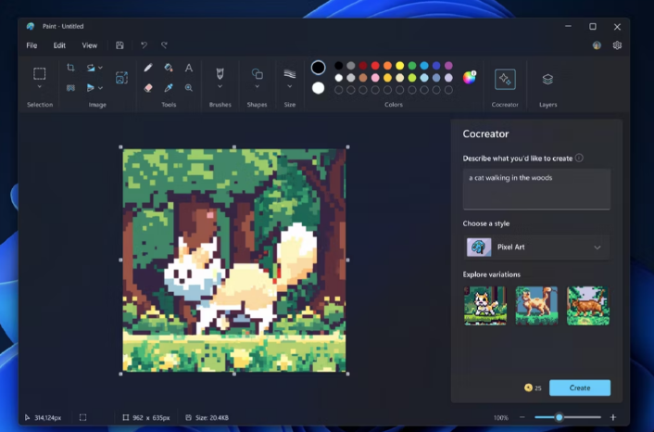This screenshot has height=432, width=654.
Task: Click the zoom out minus button
Action: point(522,417)
